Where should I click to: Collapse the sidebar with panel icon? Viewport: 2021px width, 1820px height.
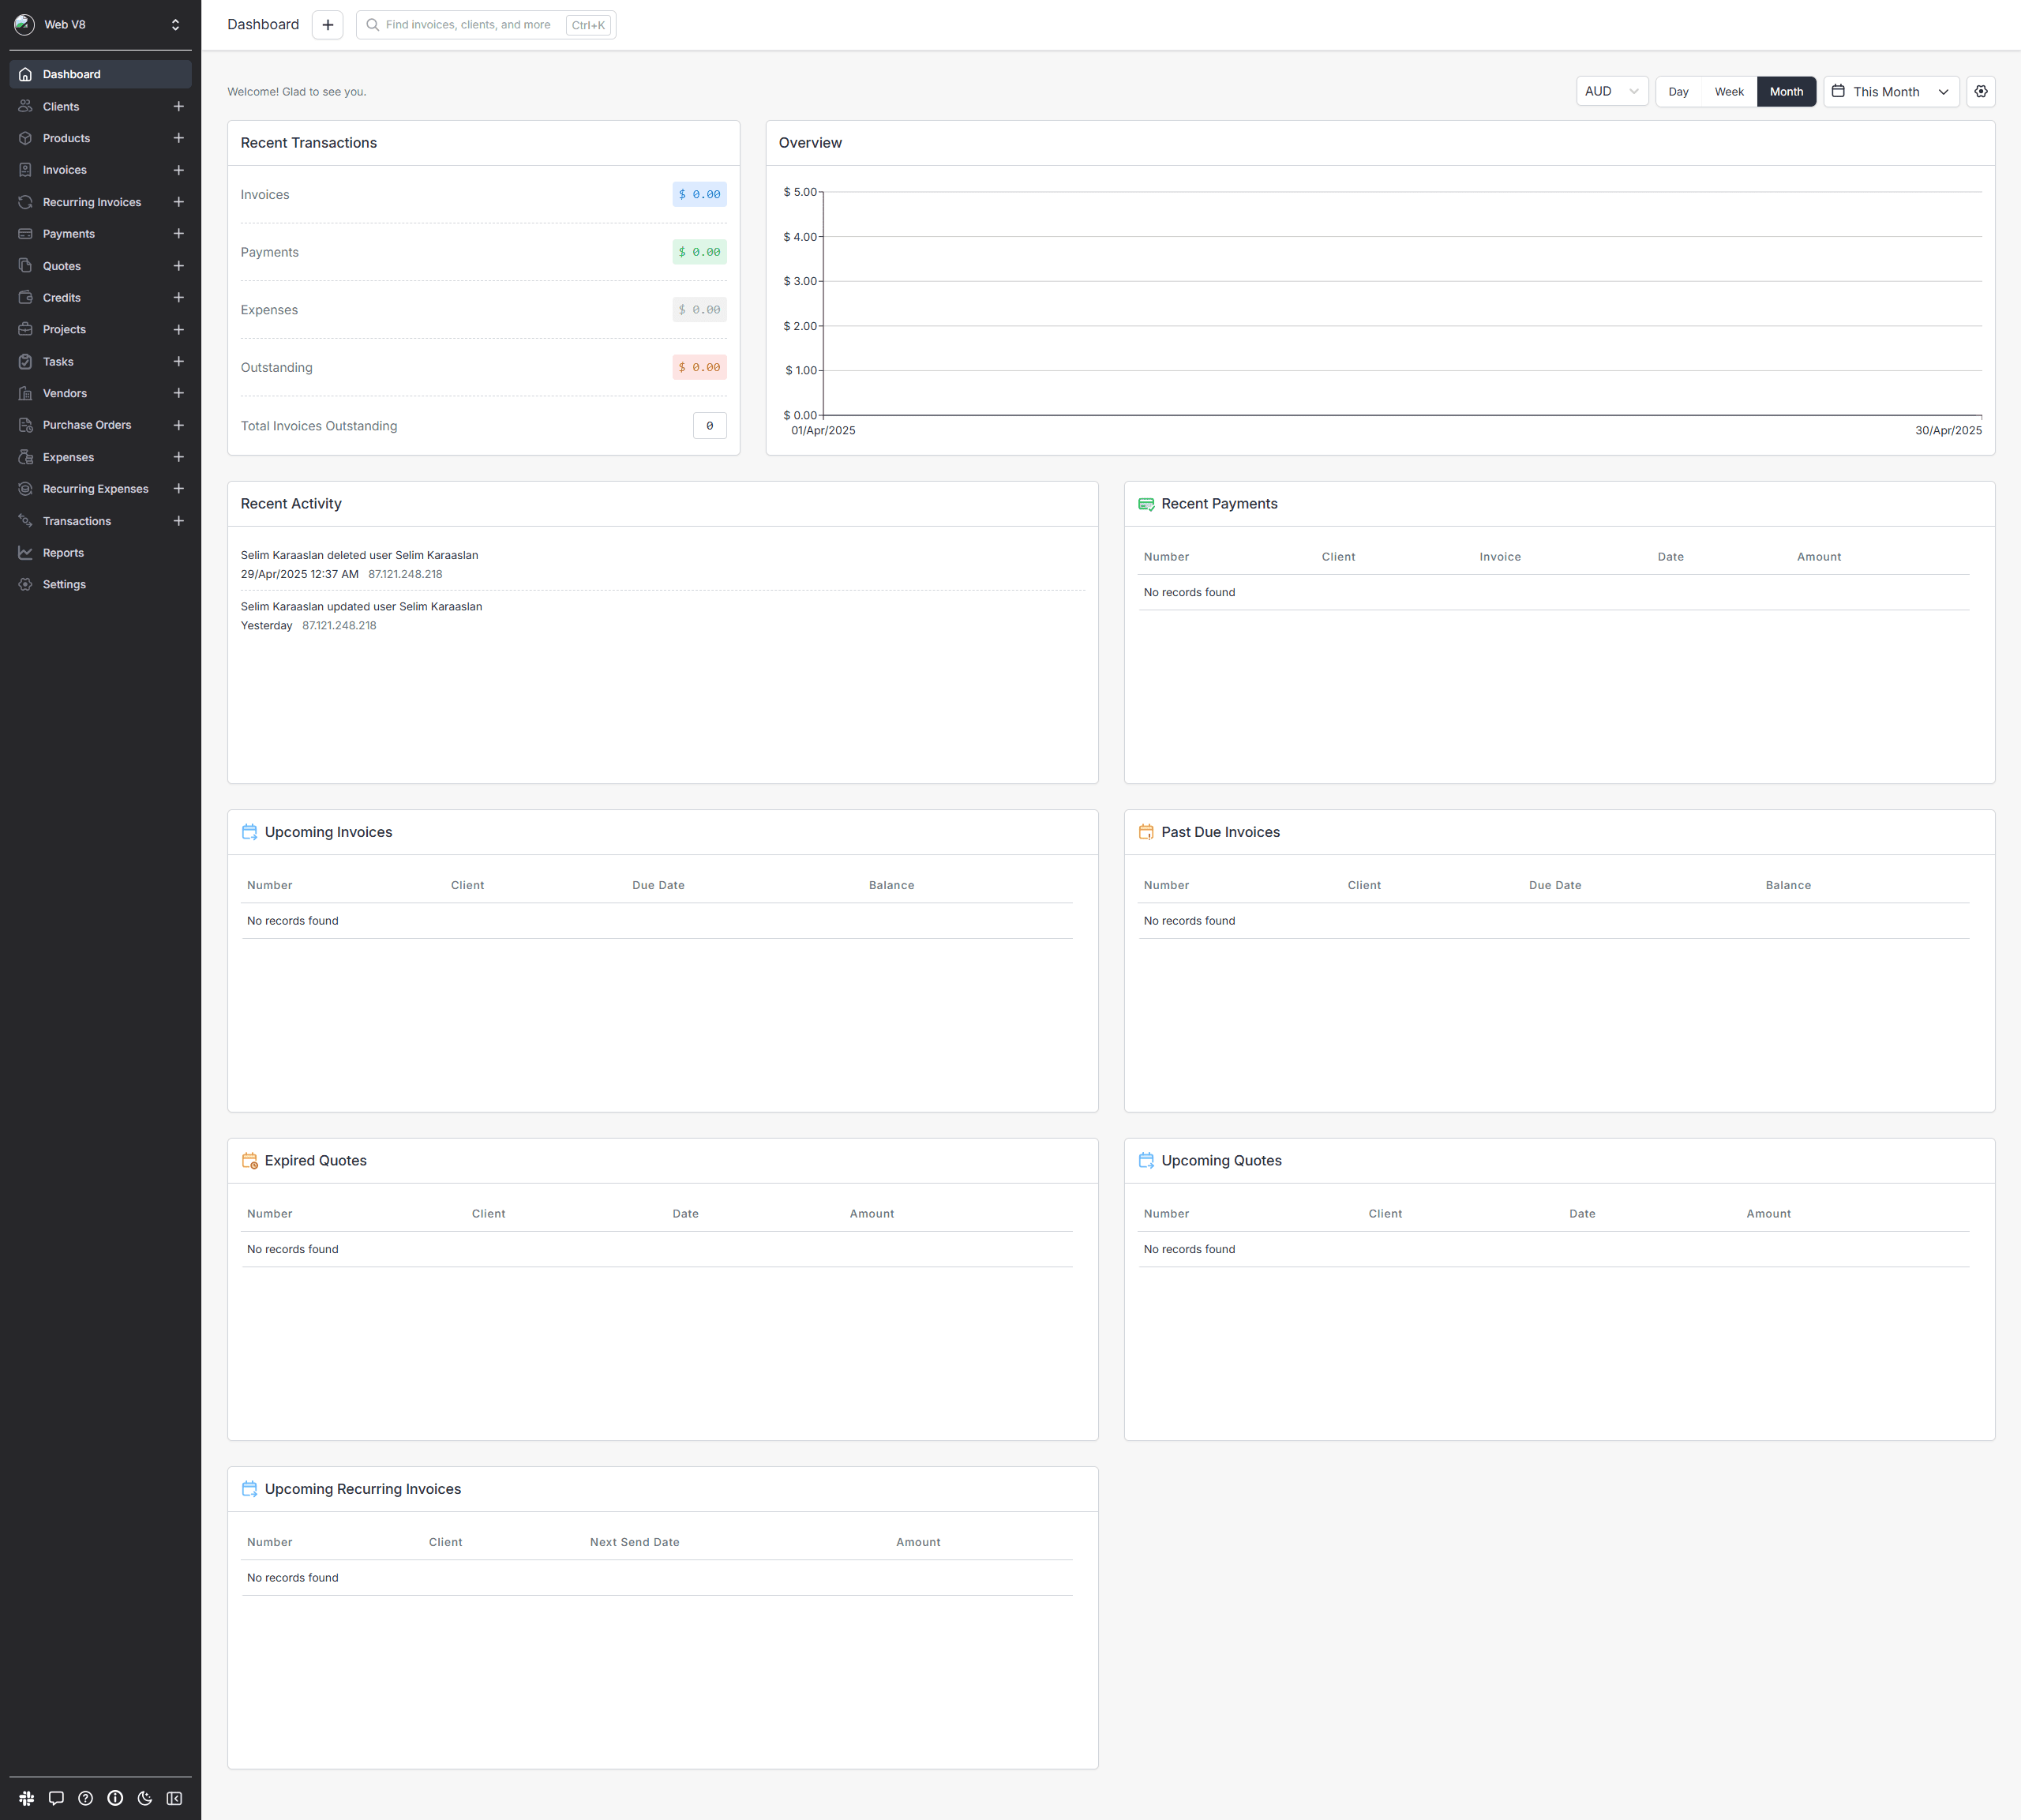coord(174,1798)
